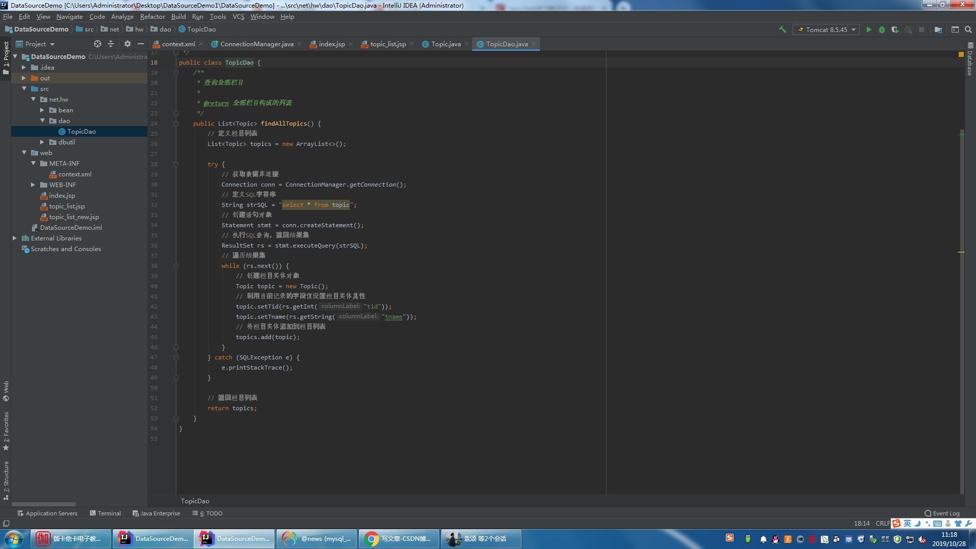Viewport: 976px width, 549px height.
Task: Click the project panel settings gear icon
Action: tap(128, 44)
